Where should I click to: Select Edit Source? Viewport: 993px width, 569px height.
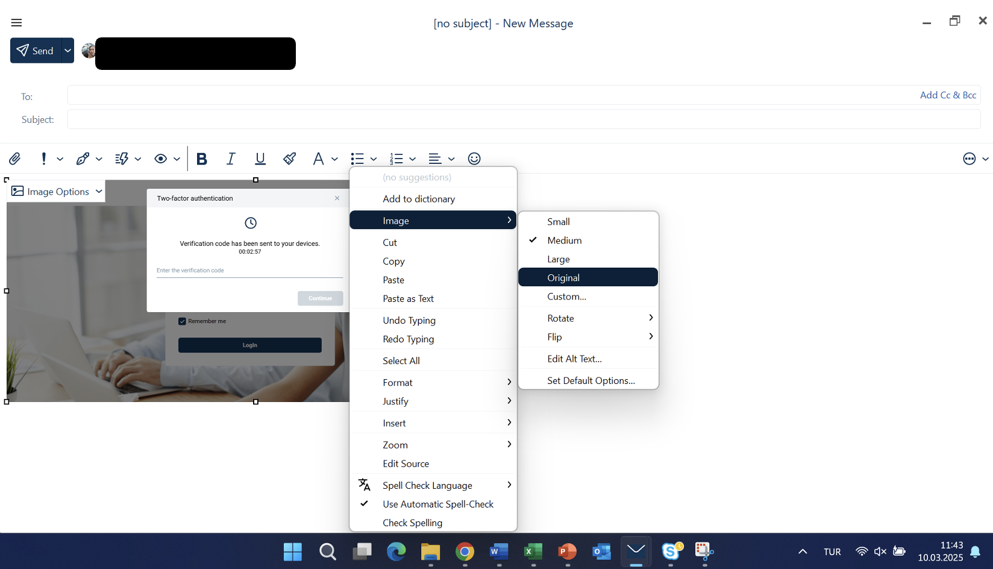tap(433, 464)
